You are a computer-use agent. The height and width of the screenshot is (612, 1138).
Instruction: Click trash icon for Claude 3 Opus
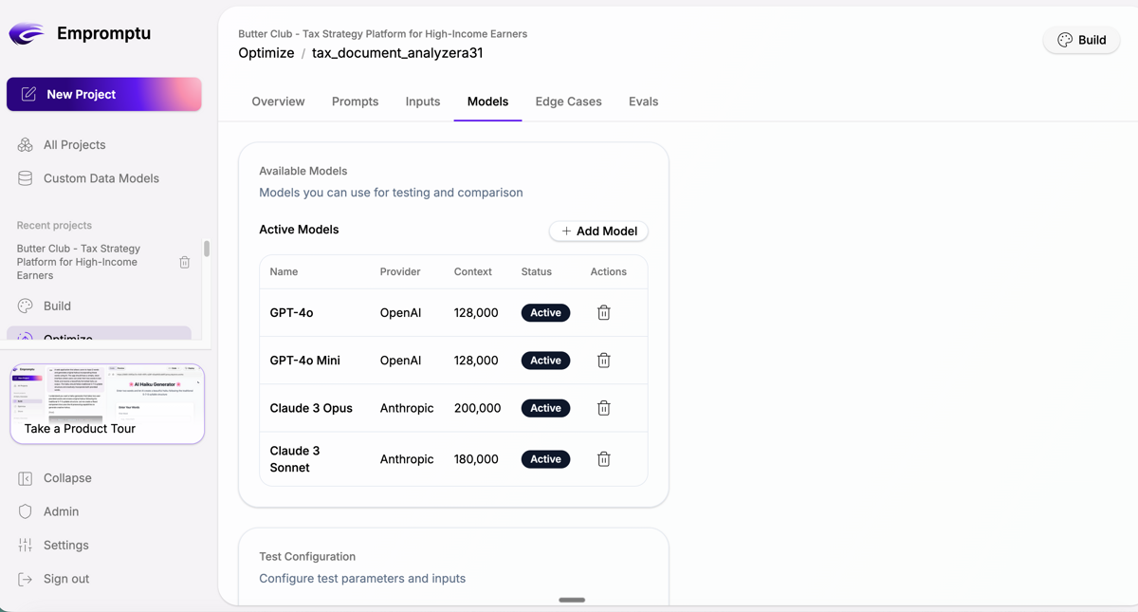pos(603,408)
